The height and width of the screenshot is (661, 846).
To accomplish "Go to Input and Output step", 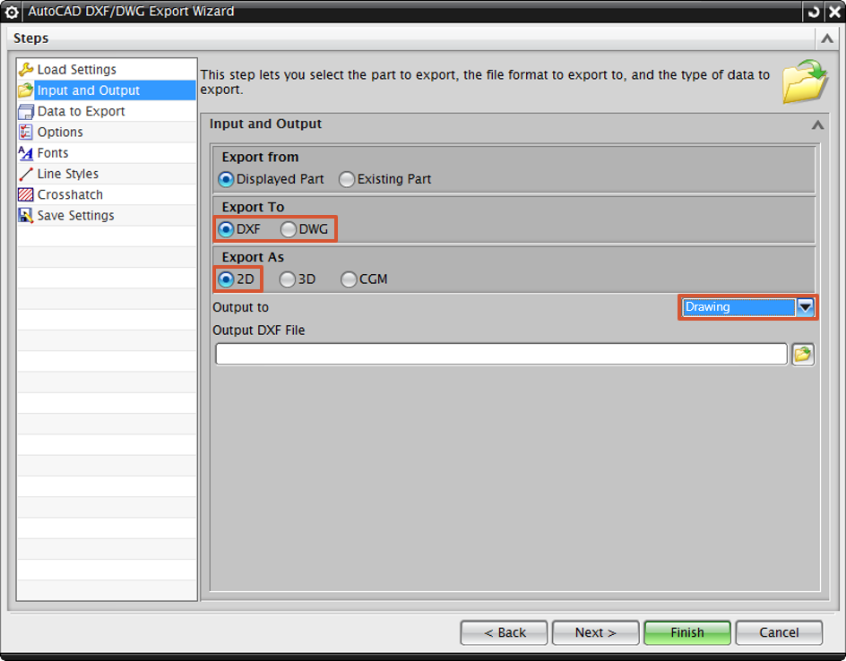I will click(88, 90).
